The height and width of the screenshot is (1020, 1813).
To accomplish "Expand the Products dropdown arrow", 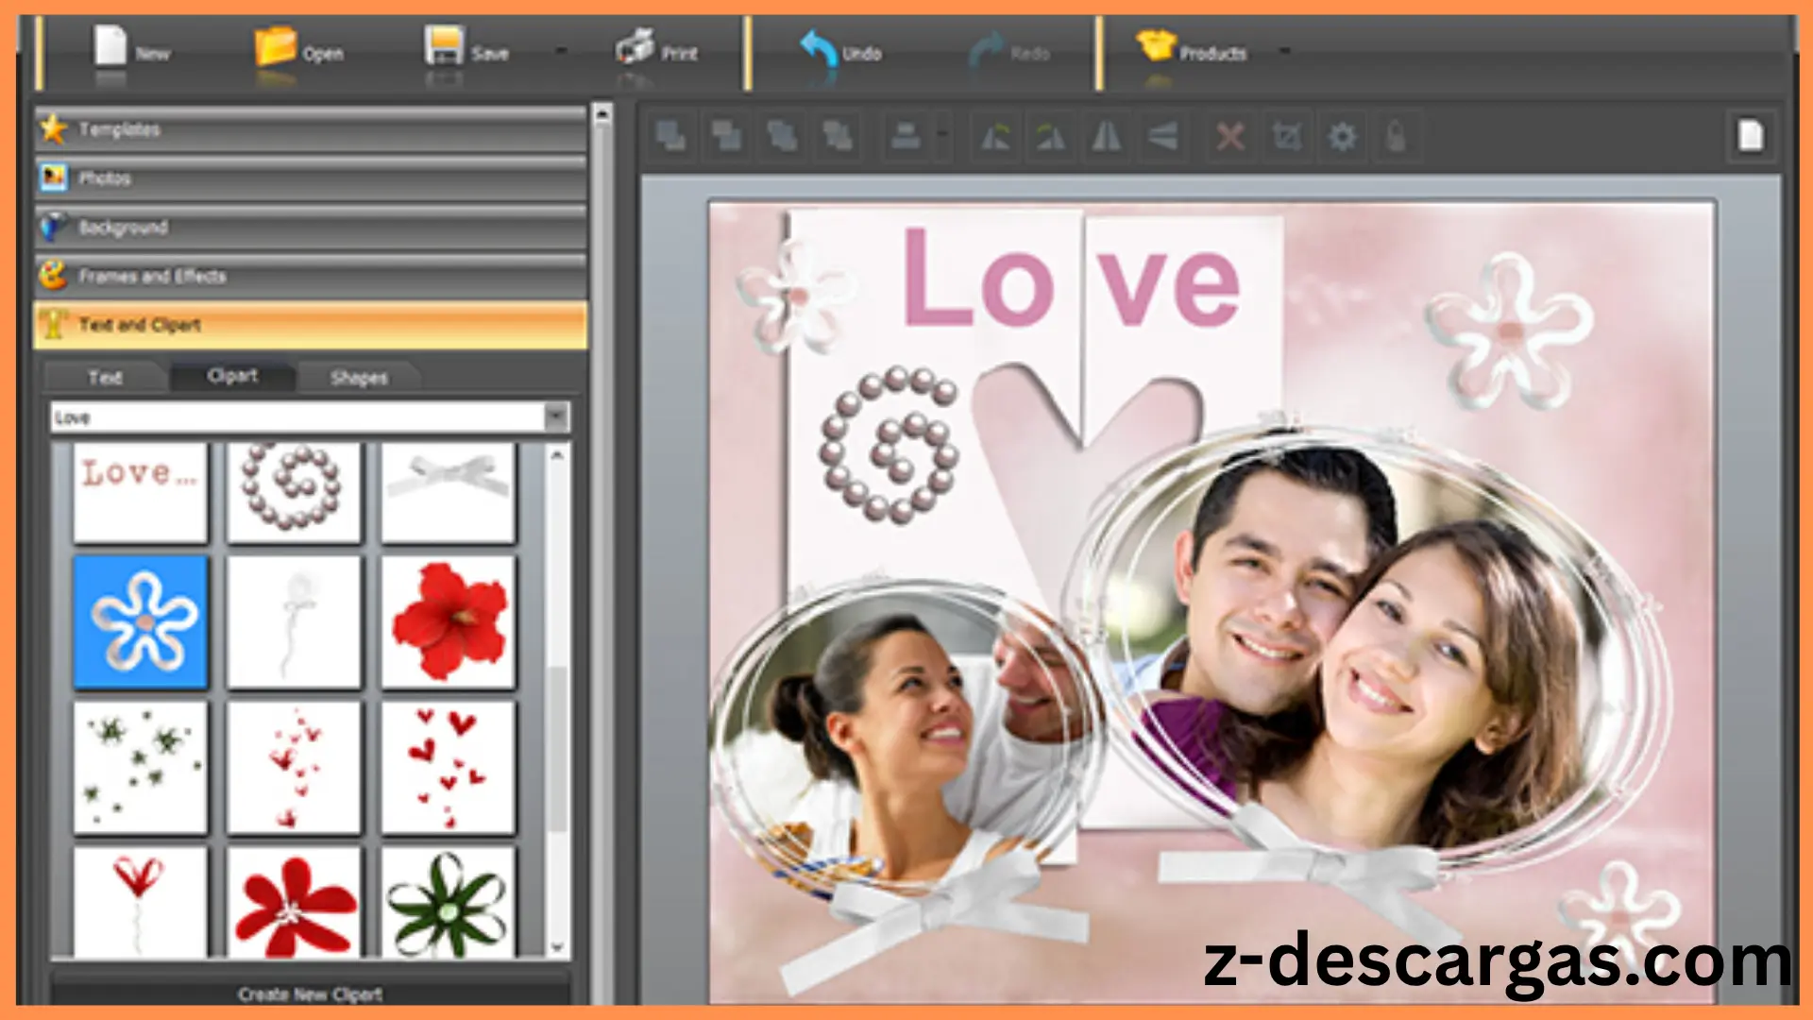I will (x=1284, y=51).
